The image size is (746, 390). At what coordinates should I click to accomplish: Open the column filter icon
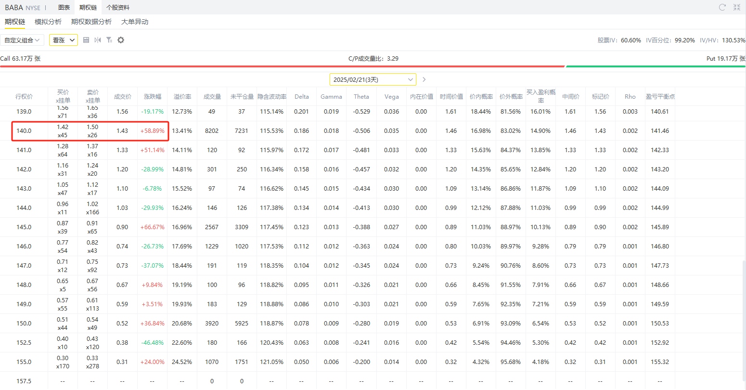(109, 40)
